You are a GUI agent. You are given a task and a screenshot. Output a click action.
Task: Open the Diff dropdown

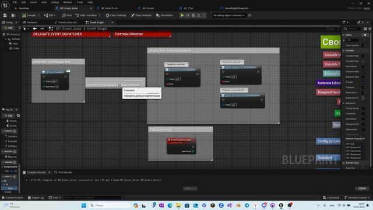tap(50, 15)
